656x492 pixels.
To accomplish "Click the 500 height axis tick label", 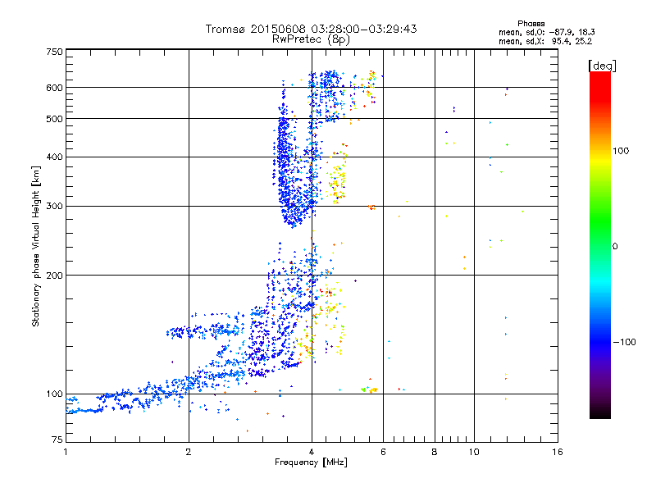I will click(x=55, y=119).
